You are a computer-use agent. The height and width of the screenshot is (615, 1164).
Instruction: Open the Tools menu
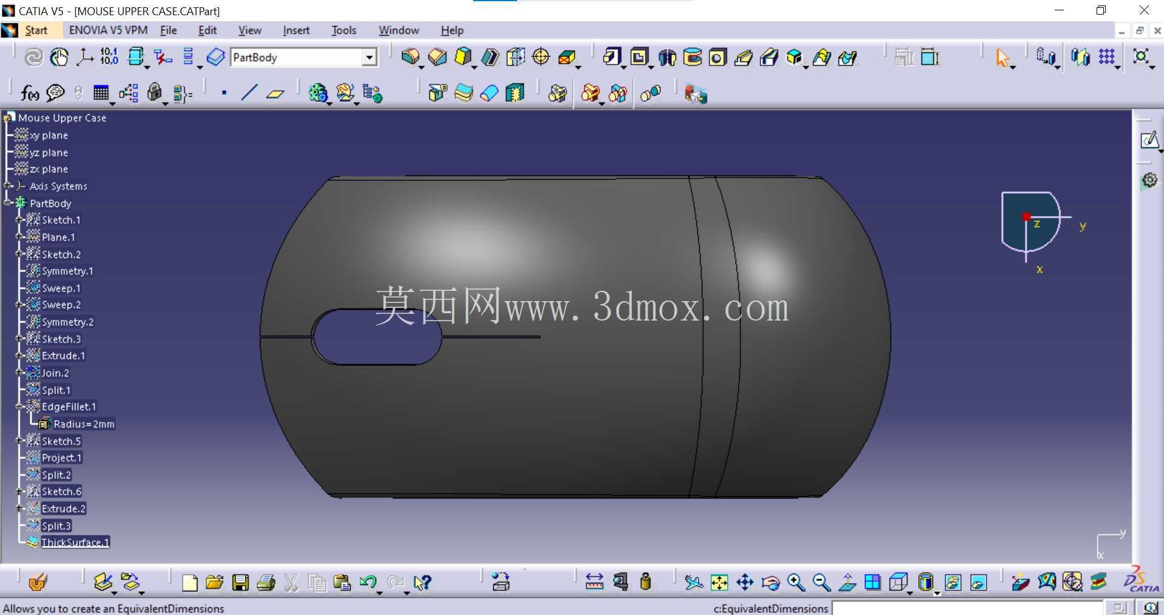tap(344, 30)
